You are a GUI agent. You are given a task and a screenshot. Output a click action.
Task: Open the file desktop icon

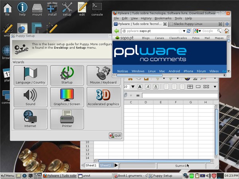(7, 9)
